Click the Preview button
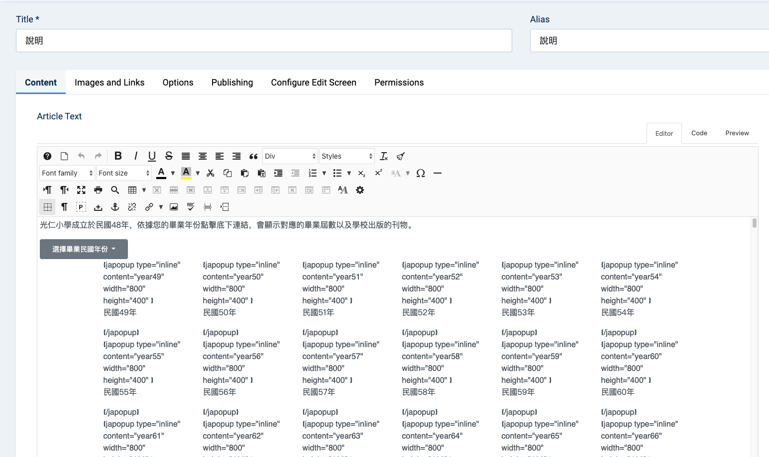The width and height of the screenshot is (769, 457). (x=737, y=133)
